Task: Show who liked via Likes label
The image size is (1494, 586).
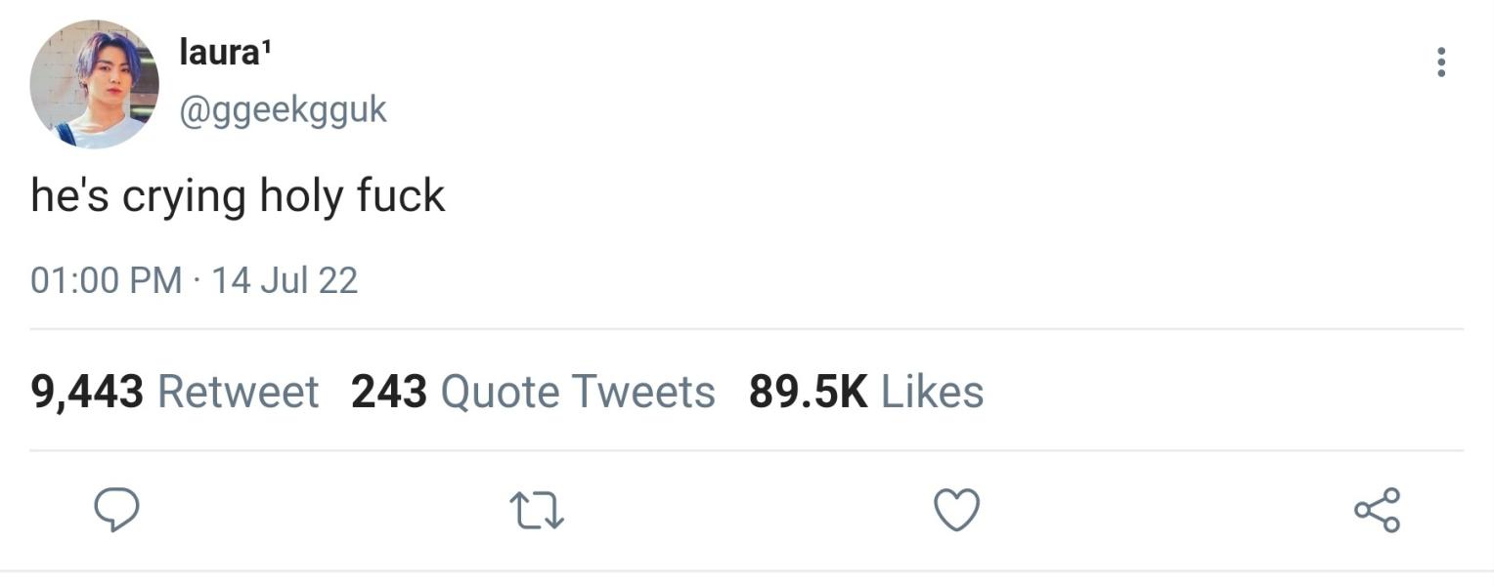Action: [932, 392]
